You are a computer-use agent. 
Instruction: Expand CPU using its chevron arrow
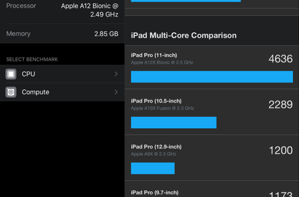(116, 74)
